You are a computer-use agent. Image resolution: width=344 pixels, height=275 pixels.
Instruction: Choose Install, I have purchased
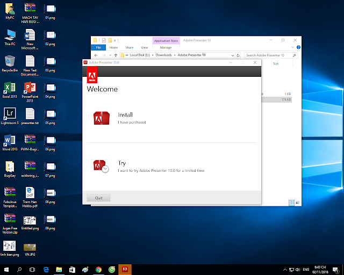132,118
